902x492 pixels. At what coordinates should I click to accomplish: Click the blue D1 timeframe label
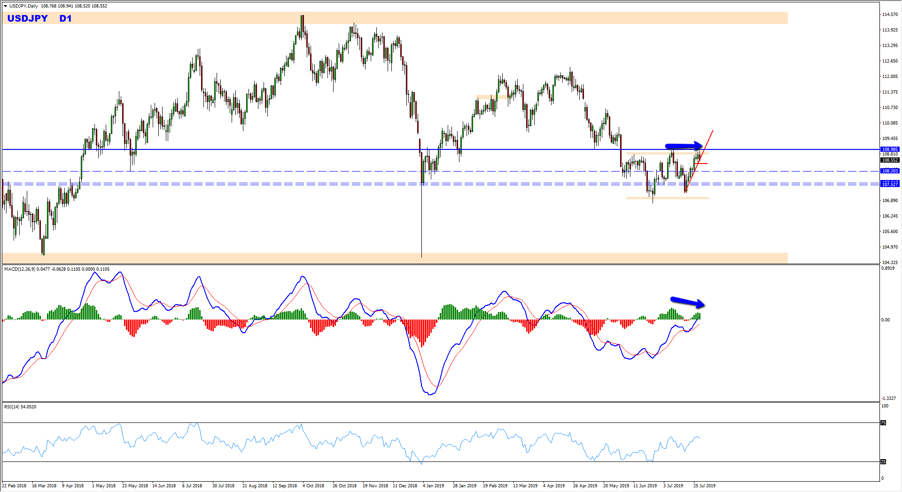pyautogui.click(x=65, y=18)
